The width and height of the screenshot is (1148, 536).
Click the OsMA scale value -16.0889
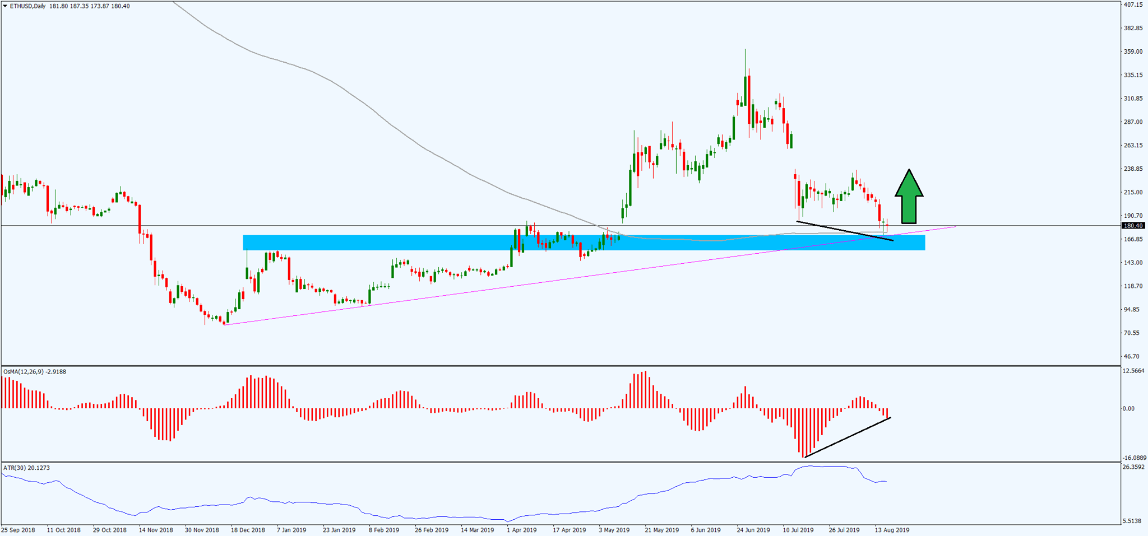1135,458
